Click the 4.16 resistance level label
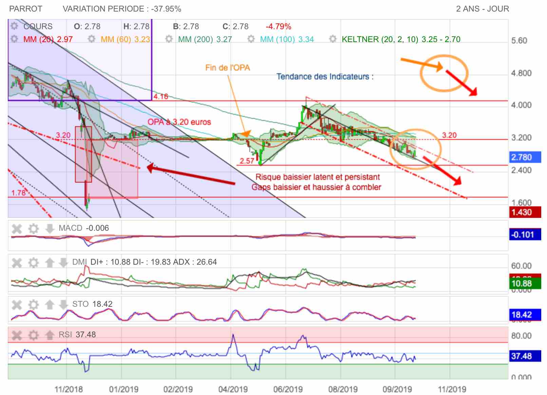547x395 pixels. coord(161,96)
